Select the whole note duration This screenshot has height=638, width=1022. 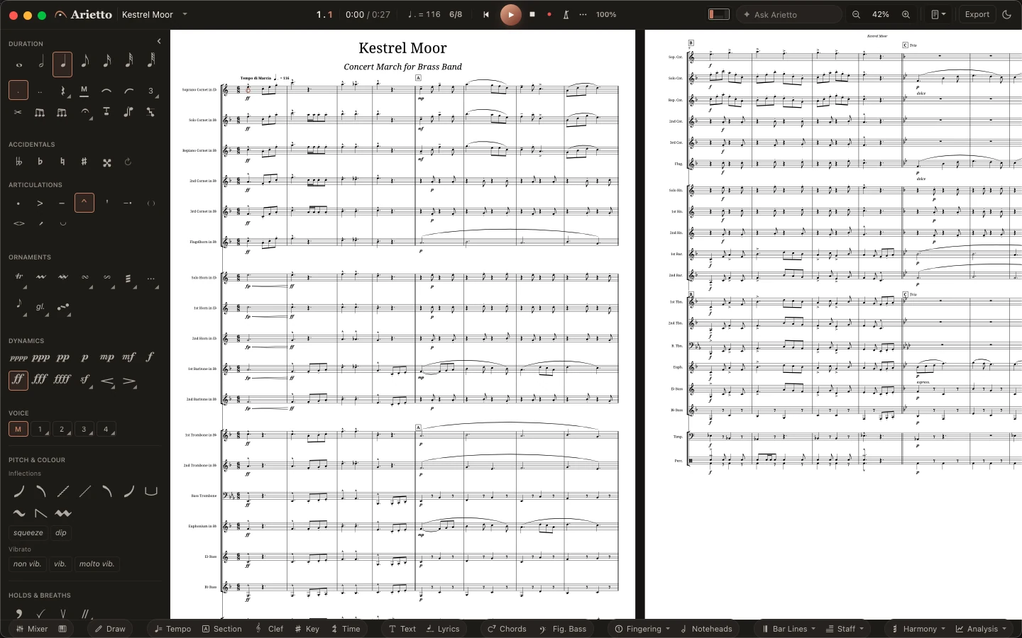(x=19, y=65)
